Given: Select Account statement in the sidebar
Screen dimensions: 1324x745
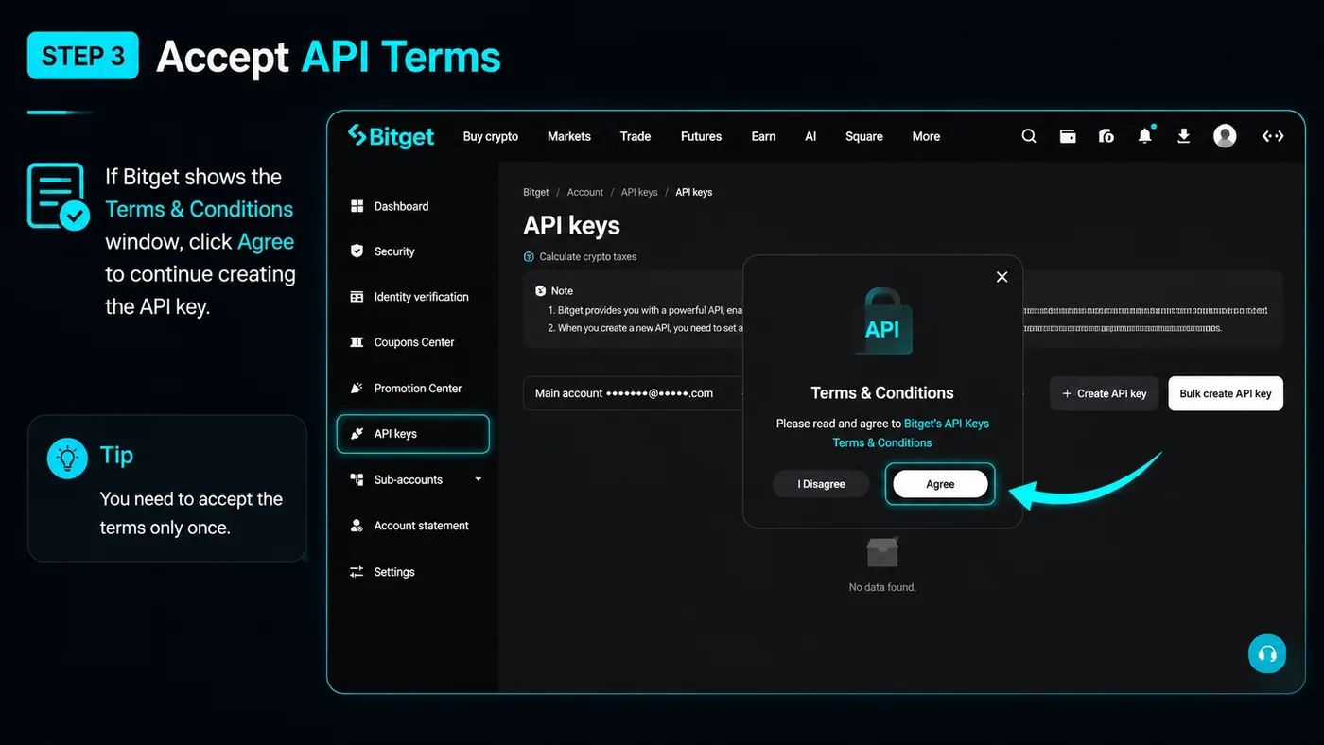Looking at the screenshot, I should coord(422,526).
